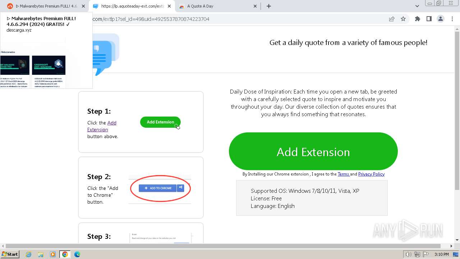The height and width of the screenshot is (259, 460).
Task: Click the vertical scrollbar down arrow
Action: [456, 240]
